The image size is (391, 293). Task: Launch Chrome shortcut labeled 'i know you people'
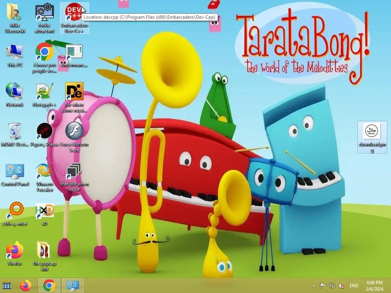(x=44, y=58)
